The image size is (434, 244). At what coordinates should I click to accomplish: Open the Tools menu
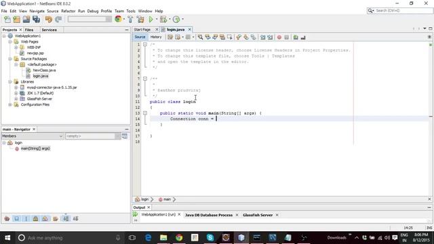click(131, 11)
